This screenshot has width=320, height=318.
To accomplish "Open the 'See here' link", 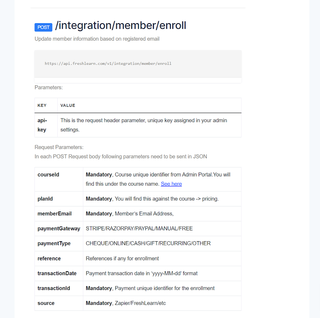I will click(171, 184).
